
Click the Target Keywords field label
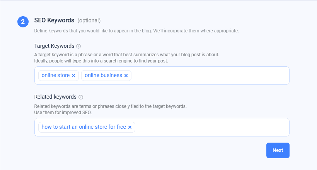[54, 46]
